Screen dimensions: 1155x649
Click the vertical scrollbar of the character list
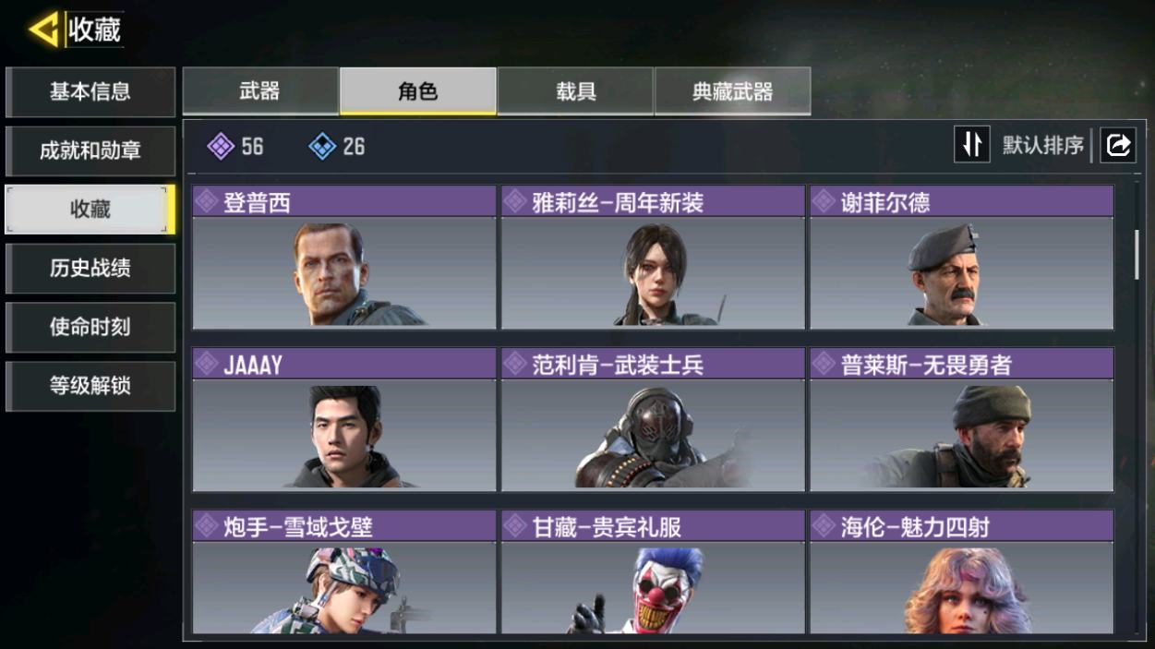[1137, 255]
